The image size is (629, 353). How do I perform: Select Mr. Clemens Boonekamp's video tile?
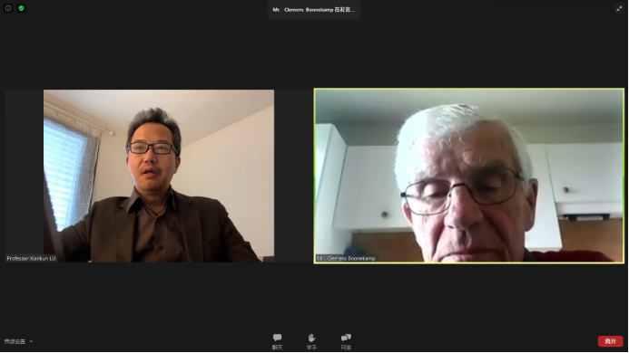(x=469, y=176)
